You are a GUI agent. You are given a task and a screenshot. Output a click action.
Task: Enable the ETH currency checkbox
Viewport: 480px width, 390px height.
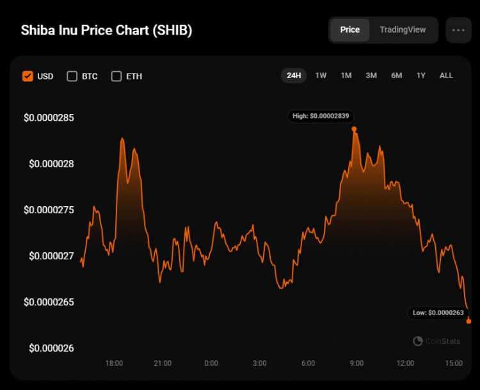click(116, 76)
